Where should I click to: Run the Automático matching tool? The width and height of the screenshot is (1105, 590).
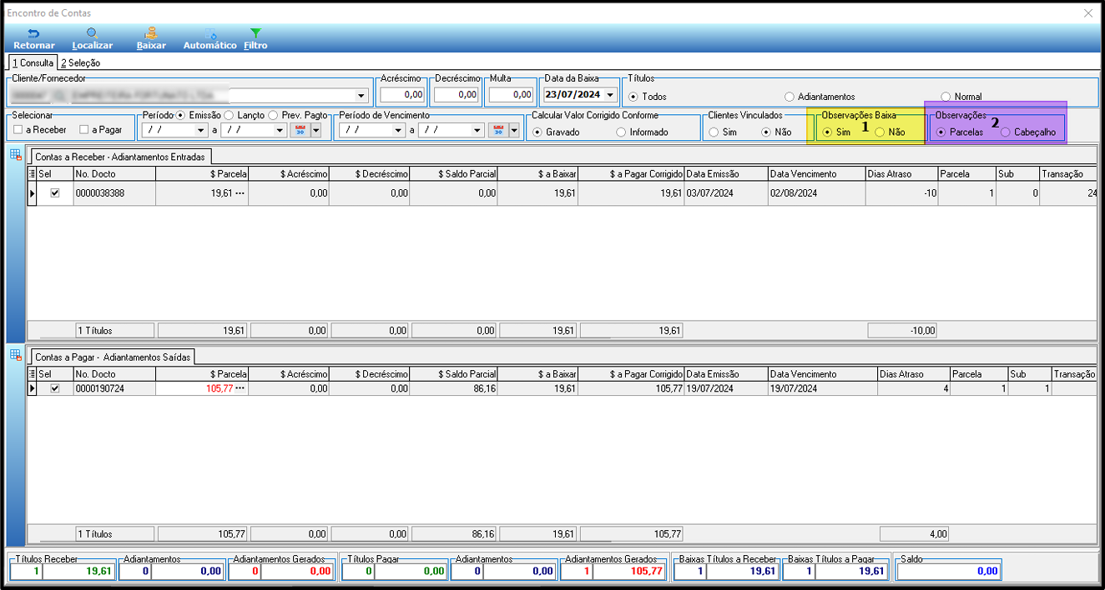[x=210, y=39]
